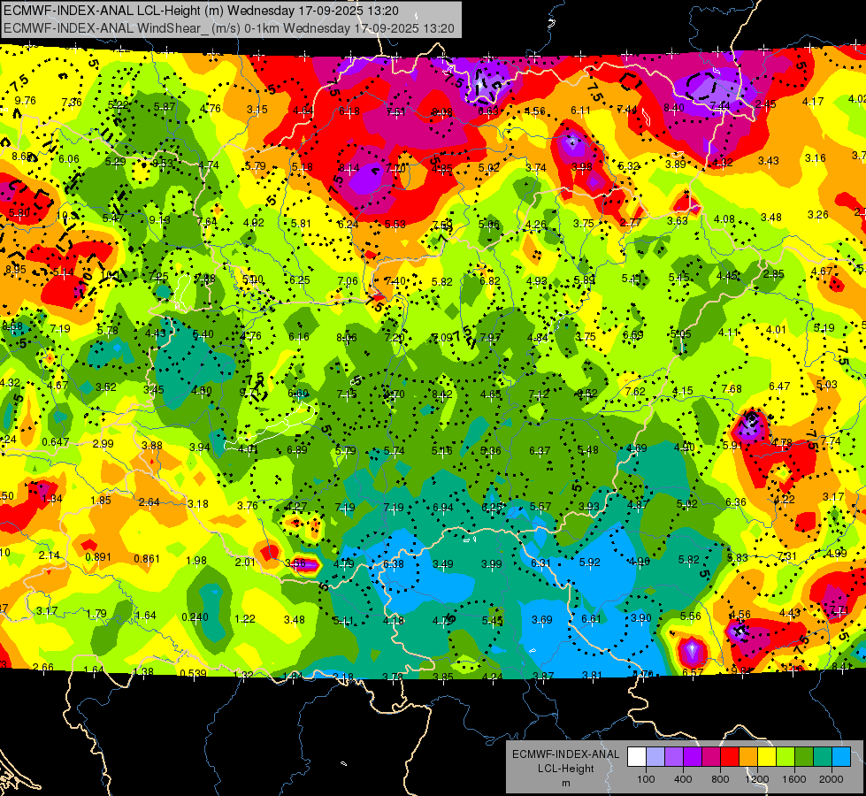Click the wind shear value 6.36
866x796 pixels.
point(736,501)
